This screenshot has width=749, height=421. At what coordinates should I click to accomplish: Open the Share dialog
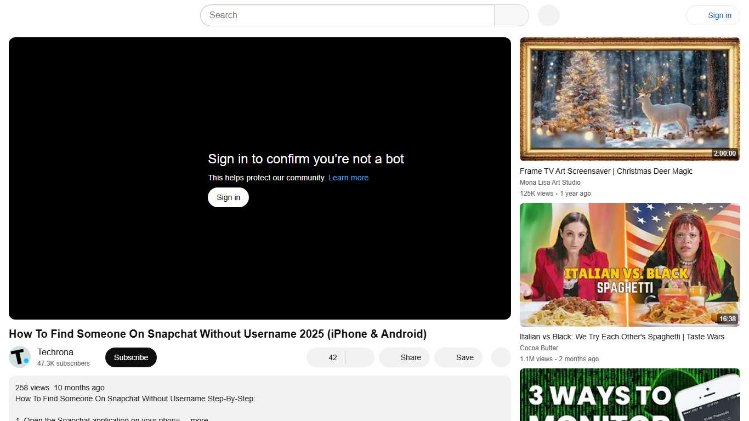point(404,357)
